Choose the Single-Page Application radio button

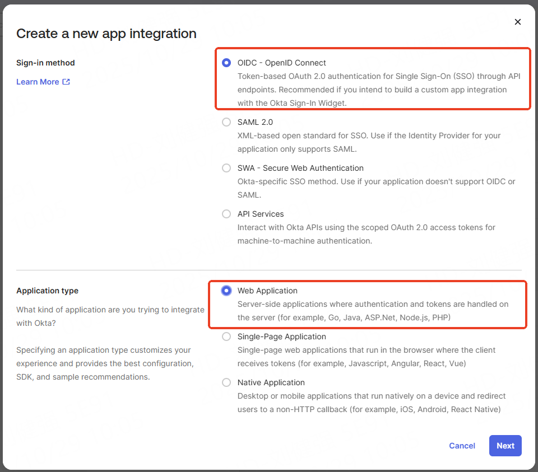tap(226, 337)
